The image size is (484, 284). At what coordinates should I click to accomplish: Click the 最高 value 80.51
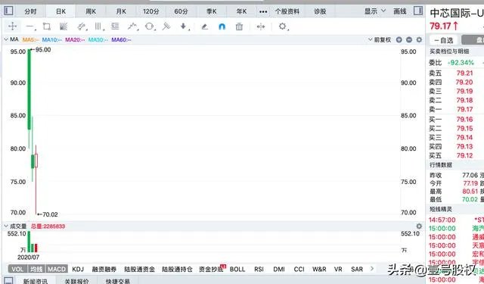pyautogui.click(x=470, y=192)
